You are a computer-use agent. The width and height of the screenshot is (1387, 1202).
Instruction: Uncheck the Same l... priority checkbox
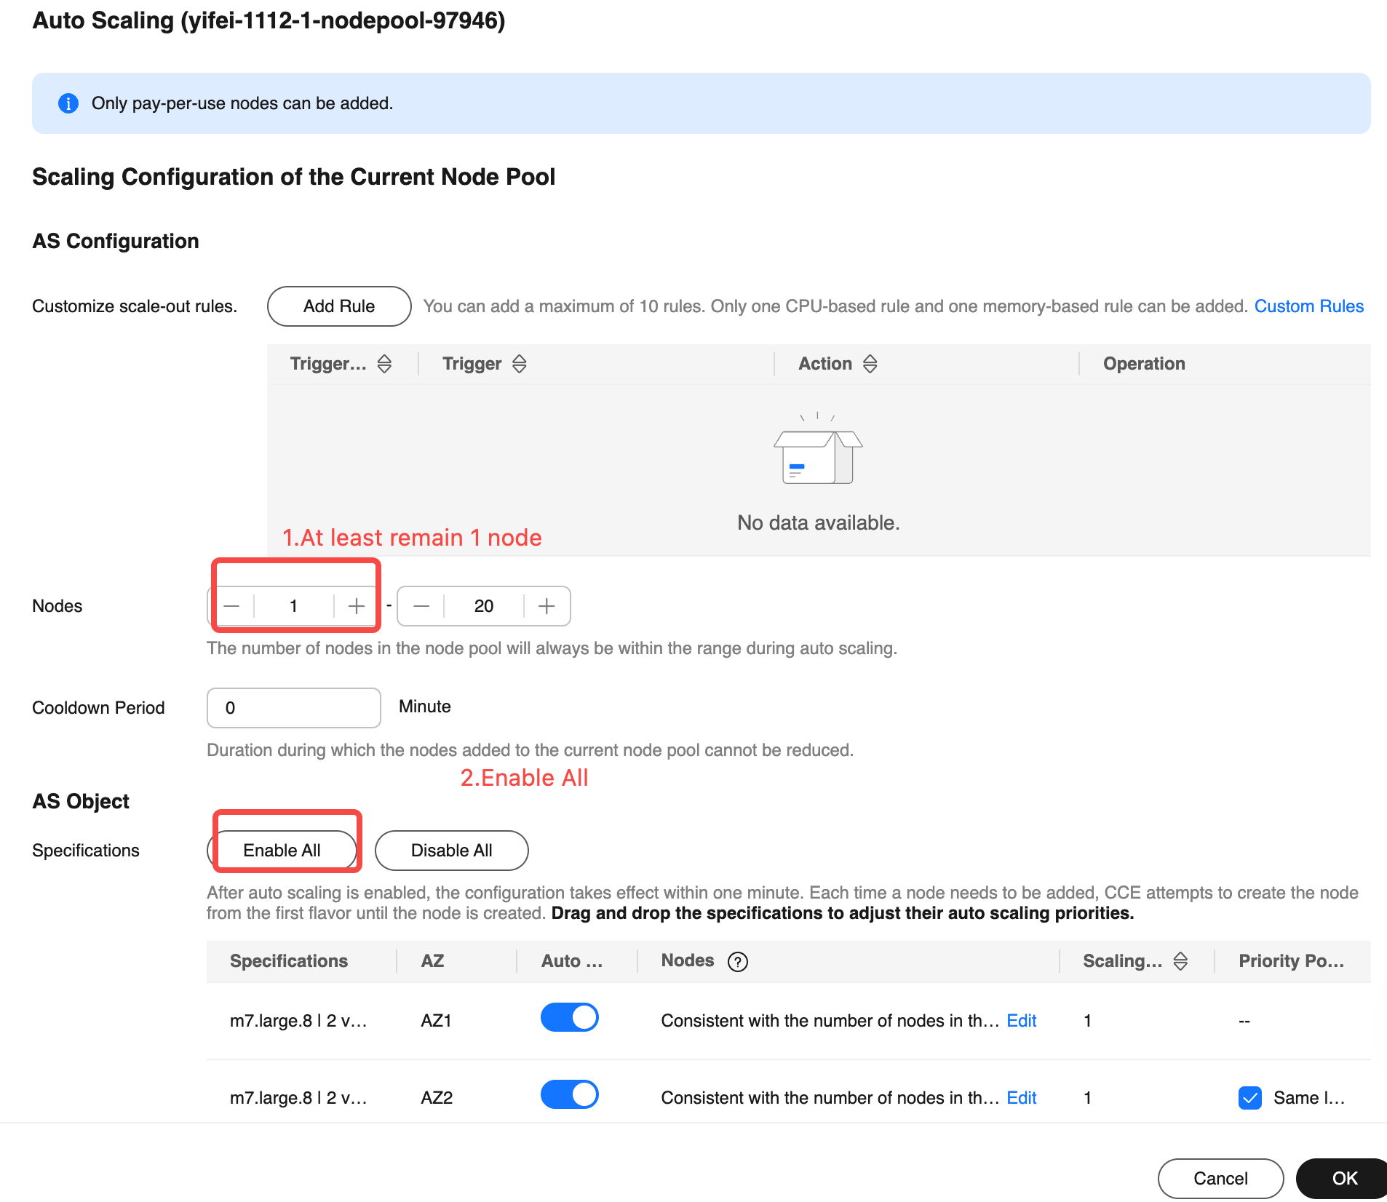point(1249,1097)
